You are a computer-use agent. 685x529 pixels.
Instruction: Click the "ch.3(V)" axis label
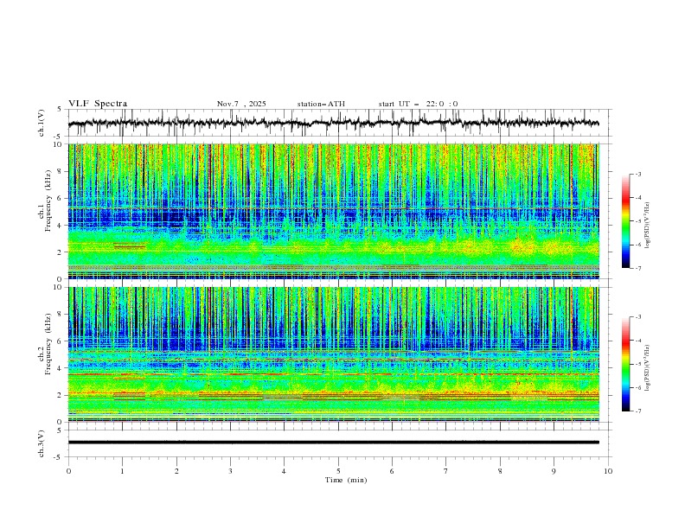(42, 443)
